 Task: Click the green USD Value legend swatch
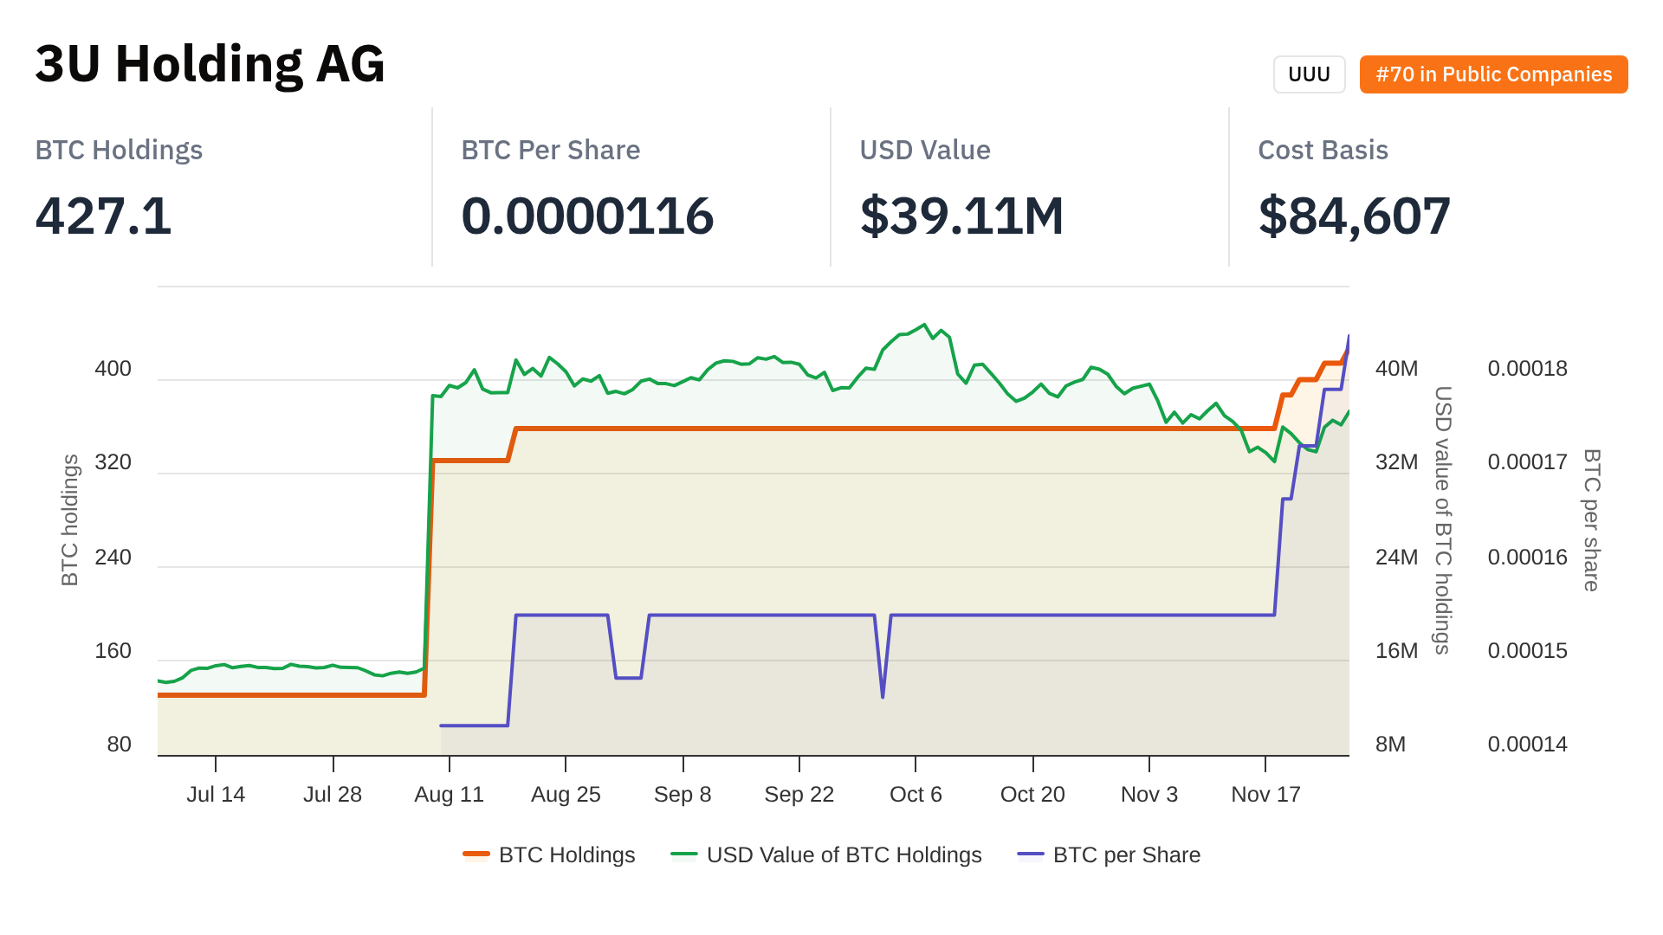(684, 854)
